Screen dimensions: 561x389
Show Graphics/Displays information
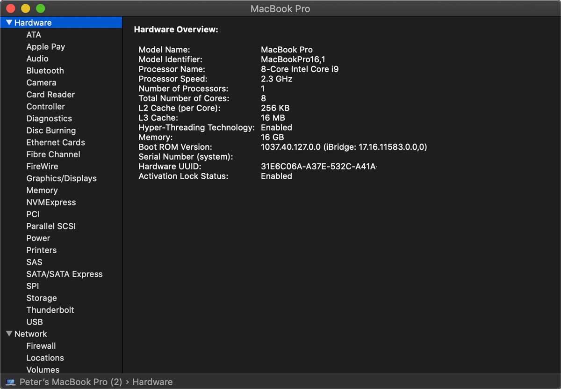coord(61,178)
